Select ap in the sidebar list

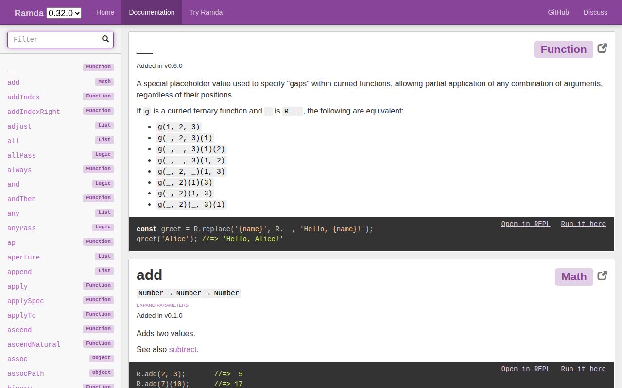click(x=60, y=242)
